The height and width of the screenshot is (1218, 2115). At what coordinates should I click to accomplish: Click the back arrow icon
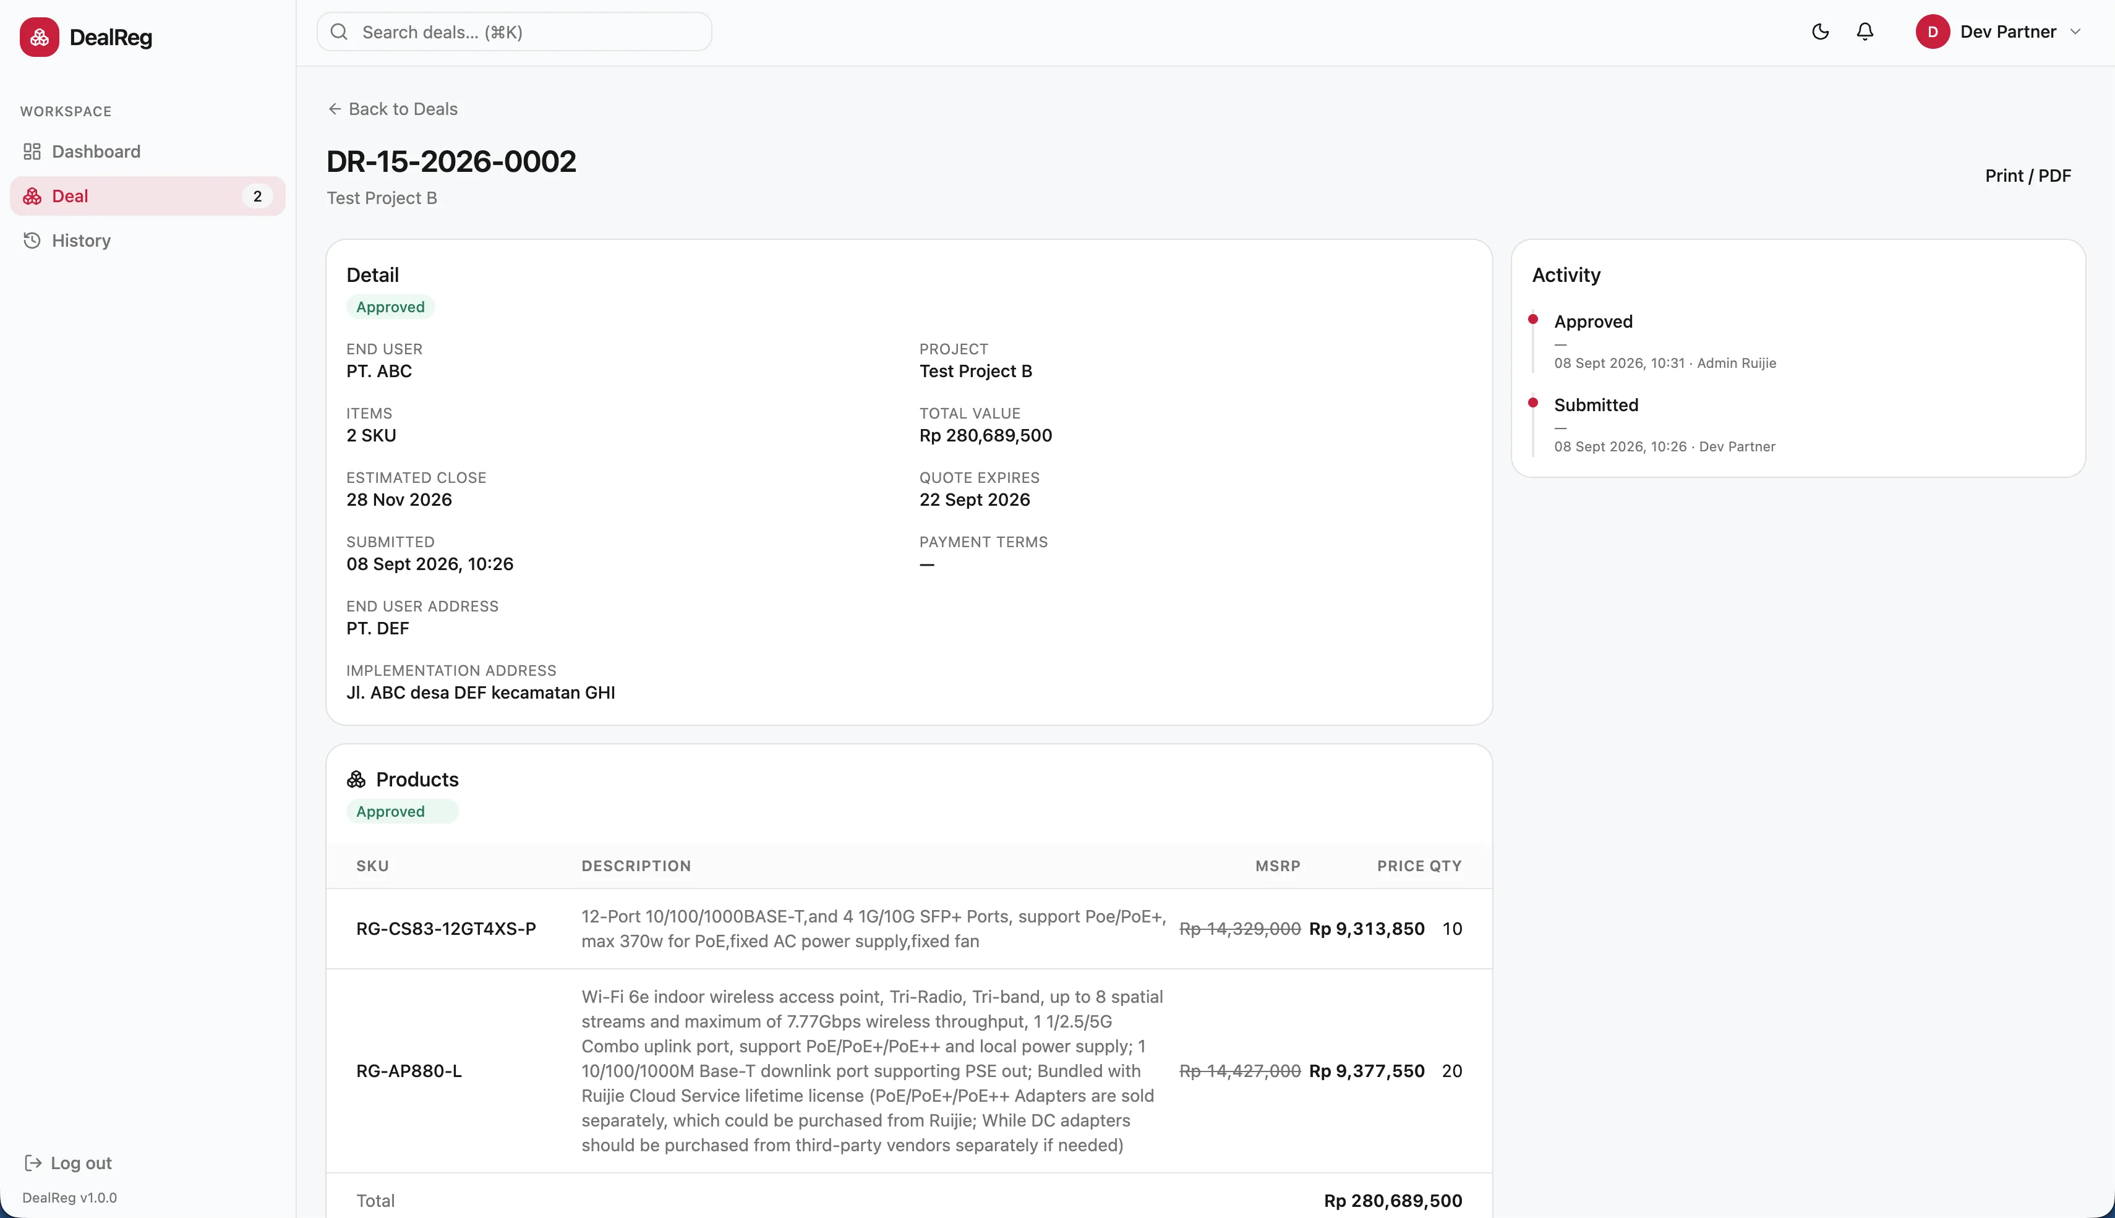(335, 109)
